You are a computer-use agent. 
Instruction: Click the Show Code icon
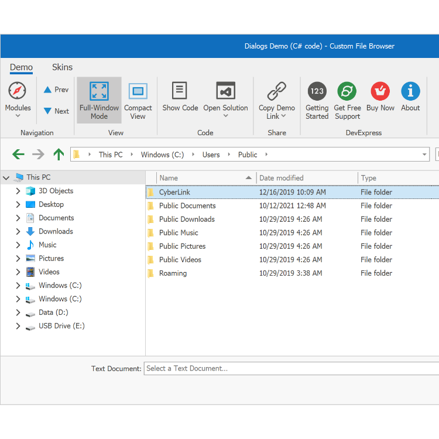click(x=180, y=91)
